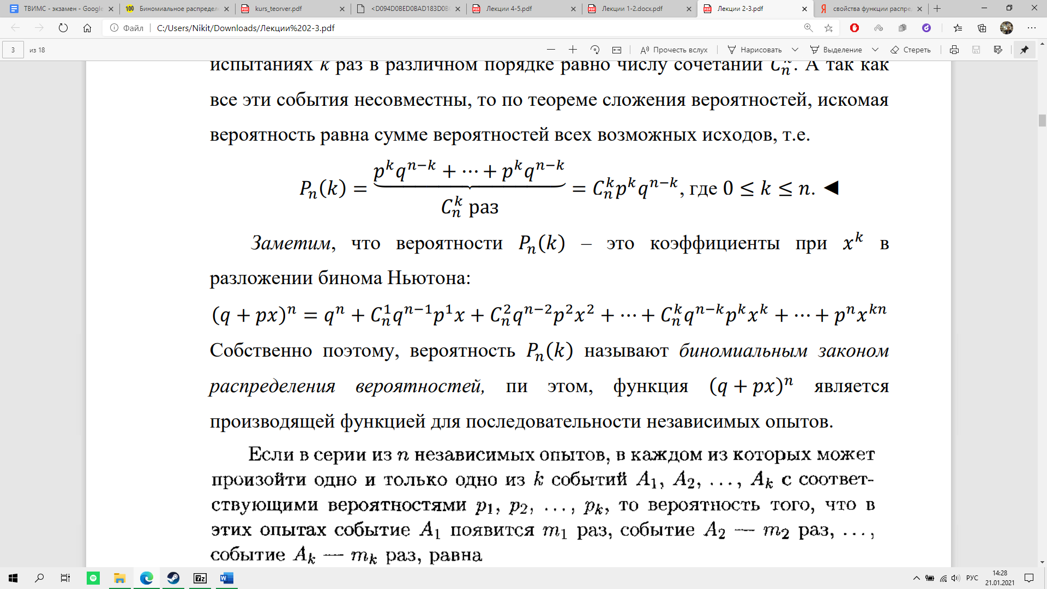The image size is (1047, 589).
Task: Open the zoom magnifier in address bar
Action: [x=808, y=28]
